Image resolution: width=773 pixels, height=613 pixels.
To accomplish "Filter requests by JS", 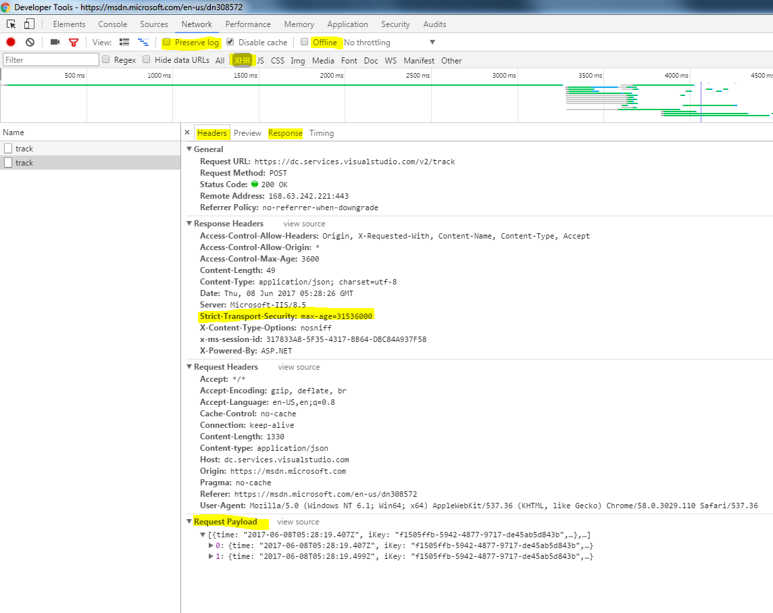I will [x=260, y=61].
